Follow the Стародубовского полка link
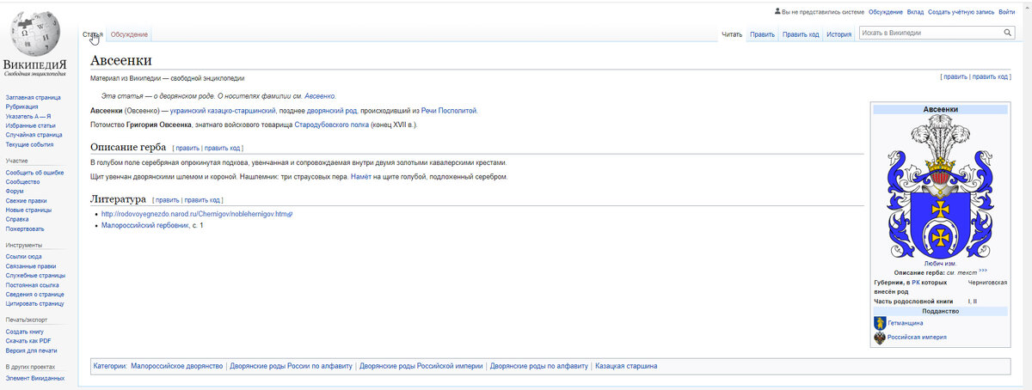 (332, 125)
